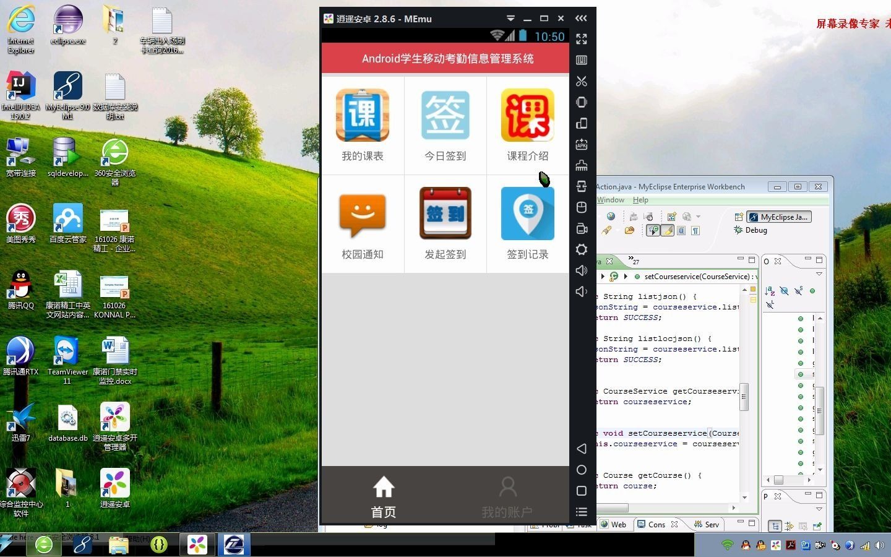Image resolution: width=891 pixels, height=557 pixels.
Task: Click MEmu scissors screenshot tool
Action: coord(582,81)
